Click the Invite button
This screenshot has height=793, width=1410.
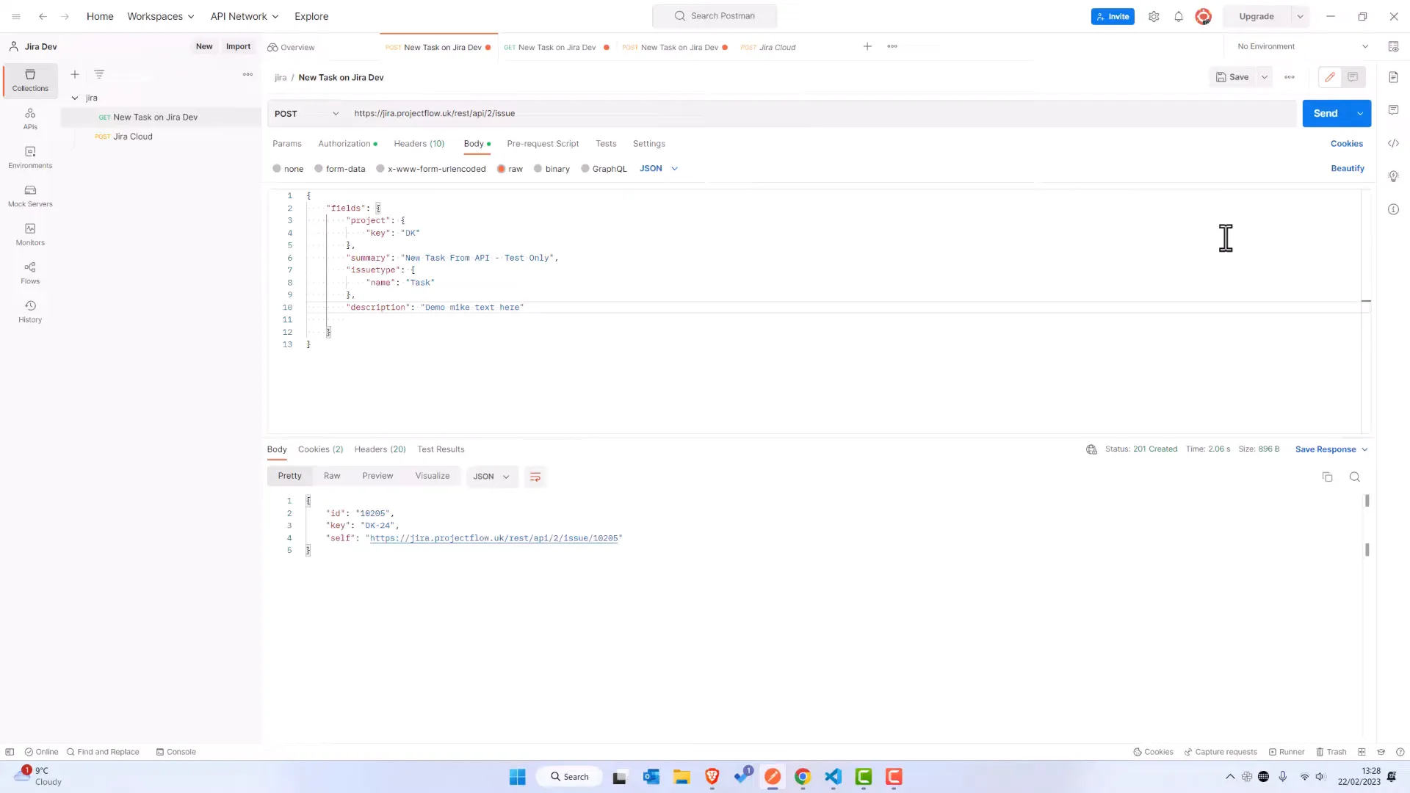[x=1113, y=16]
